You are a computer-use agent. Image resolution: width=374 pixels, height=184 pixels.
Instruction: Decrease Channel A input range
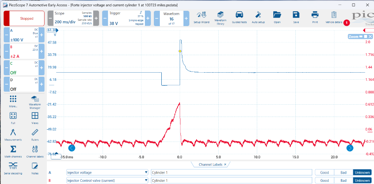click(x=7, y=35)
